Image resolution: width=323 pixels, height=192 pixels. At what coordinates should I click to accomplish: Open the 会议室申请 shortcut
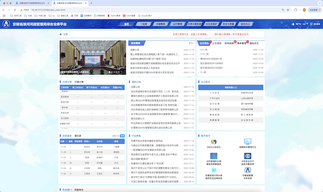(x=247, y=120)
